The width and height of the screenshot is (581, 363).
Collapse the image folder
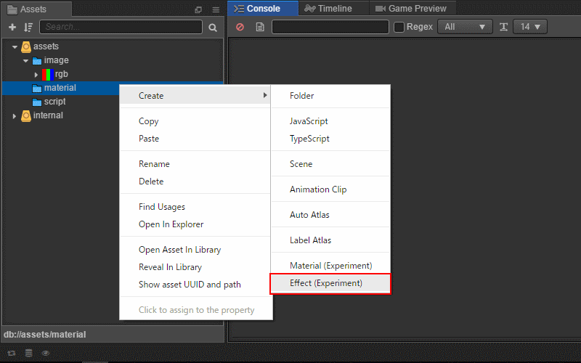click(25, 60)
